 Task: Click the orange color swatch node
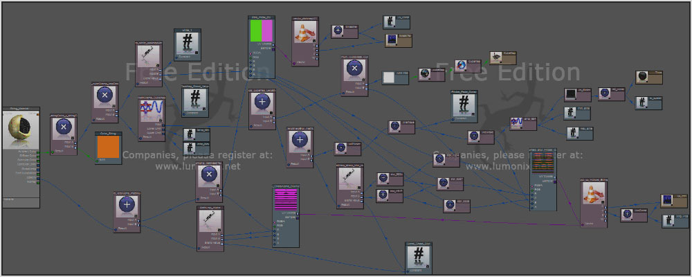pyautogui.click(x=108, y=147)
